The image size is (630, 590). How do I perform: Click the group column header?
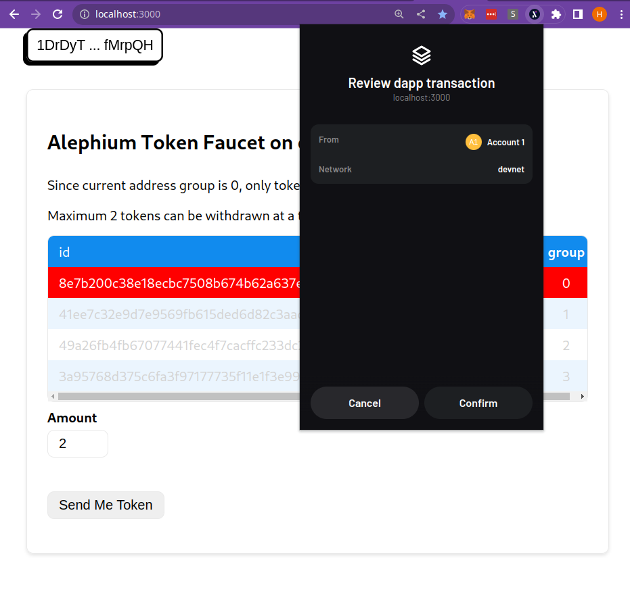pos(566,253)
